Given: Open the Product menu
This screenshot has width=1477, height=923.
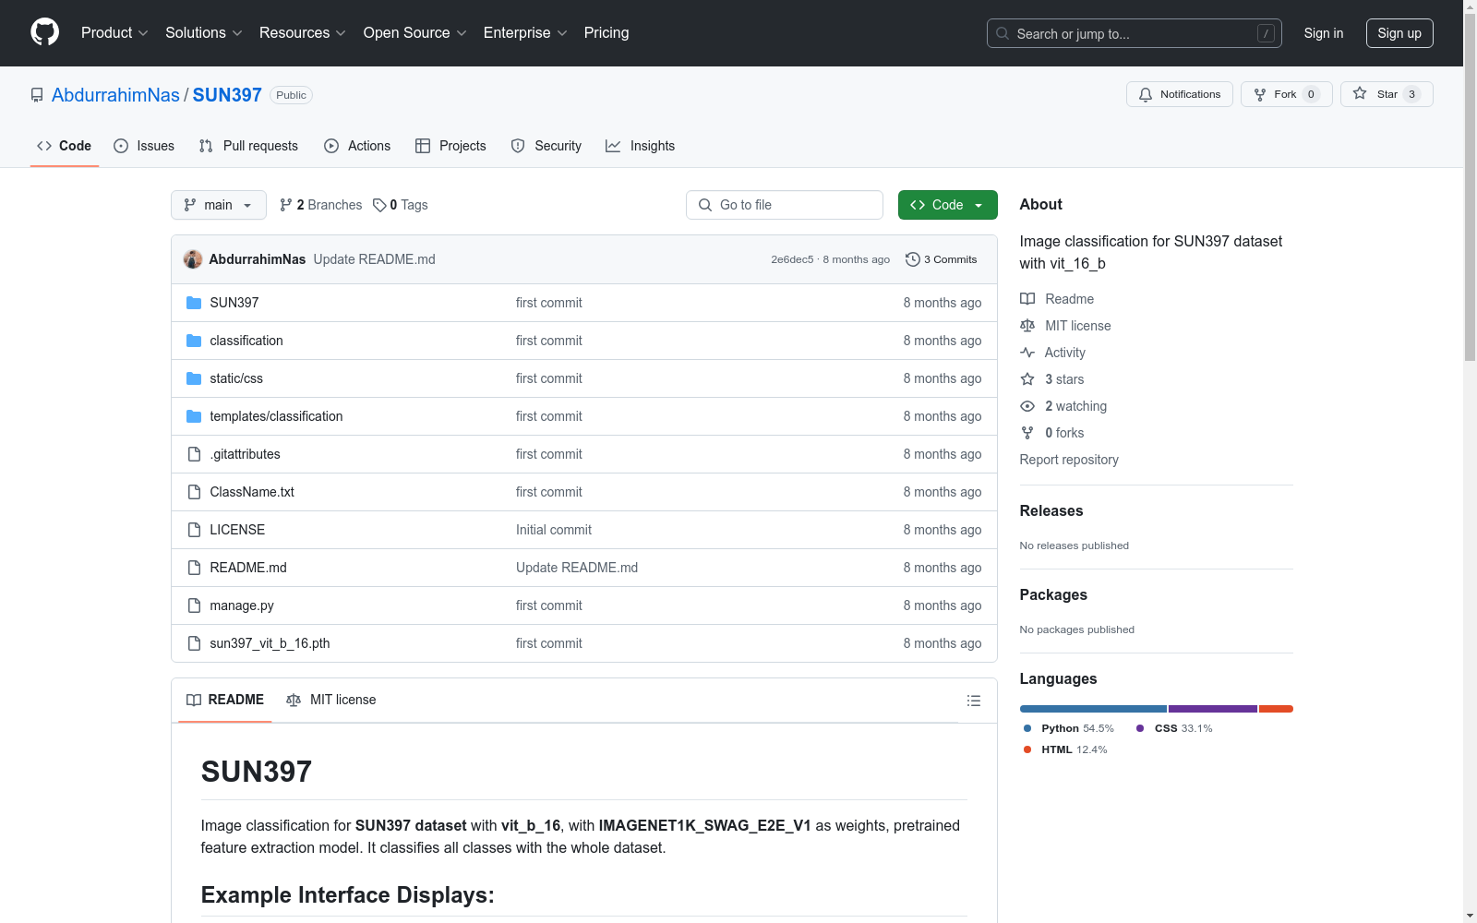Looking at the screenshot, I should pos(114,33).
